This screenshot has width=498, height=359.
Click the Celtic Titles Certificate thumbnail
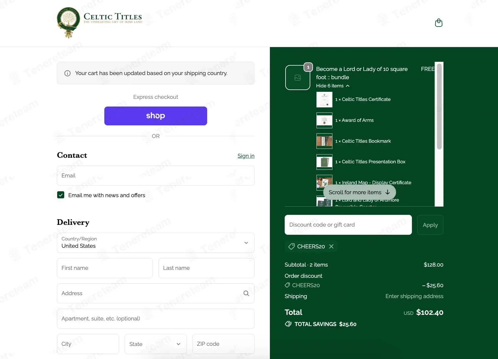[x=324, y=99]
